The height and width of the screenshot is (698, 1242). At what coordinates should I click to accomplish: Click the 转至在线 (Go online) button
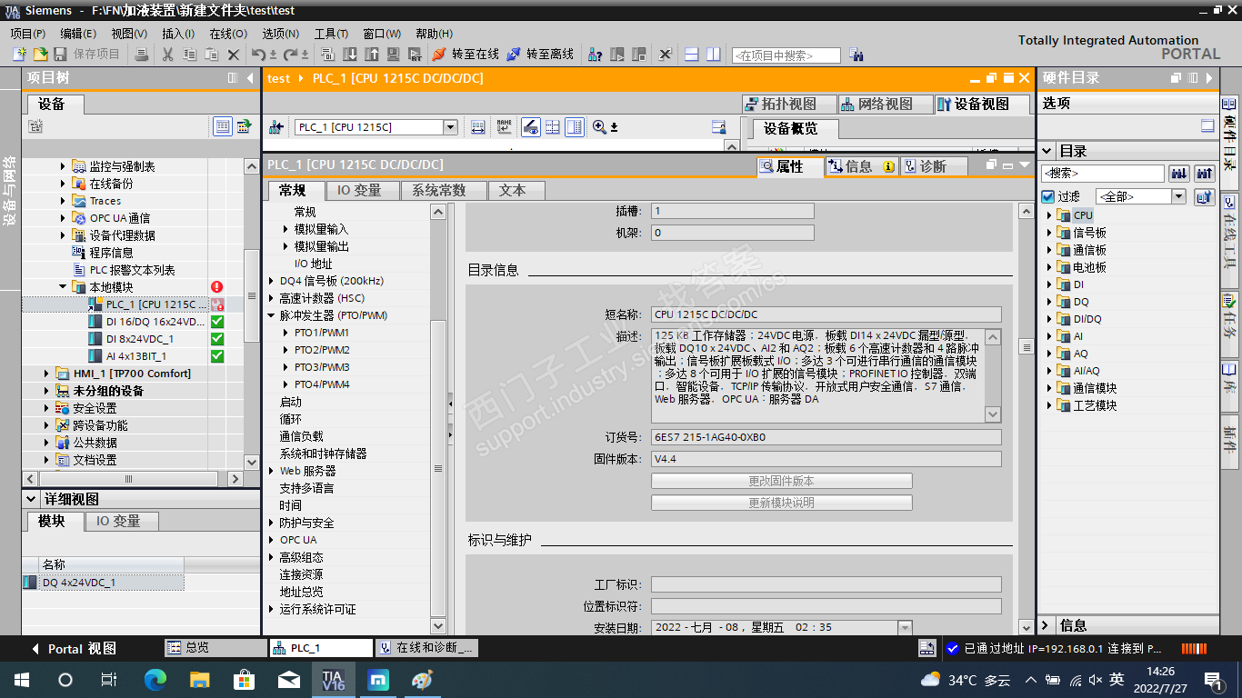pyautogui.click(x=466, y=55)
